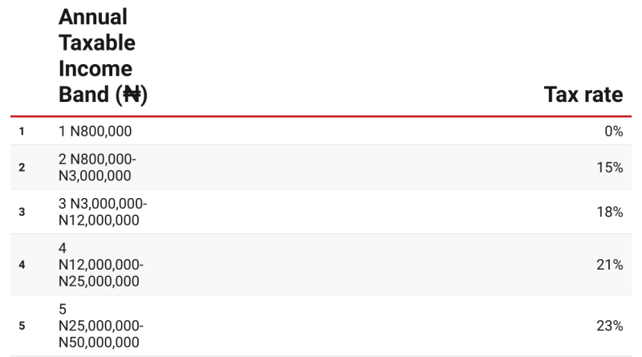Select the 21% tax rate cell
The height and width of the screenshot is (357, 642).
[x=610, y=265]
